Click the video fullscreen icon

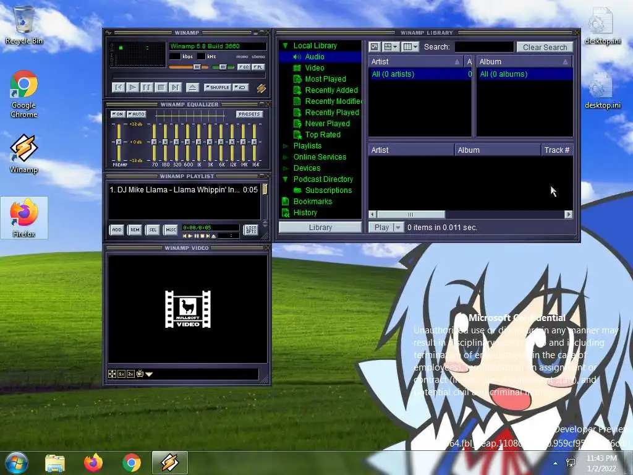[113, 374]
